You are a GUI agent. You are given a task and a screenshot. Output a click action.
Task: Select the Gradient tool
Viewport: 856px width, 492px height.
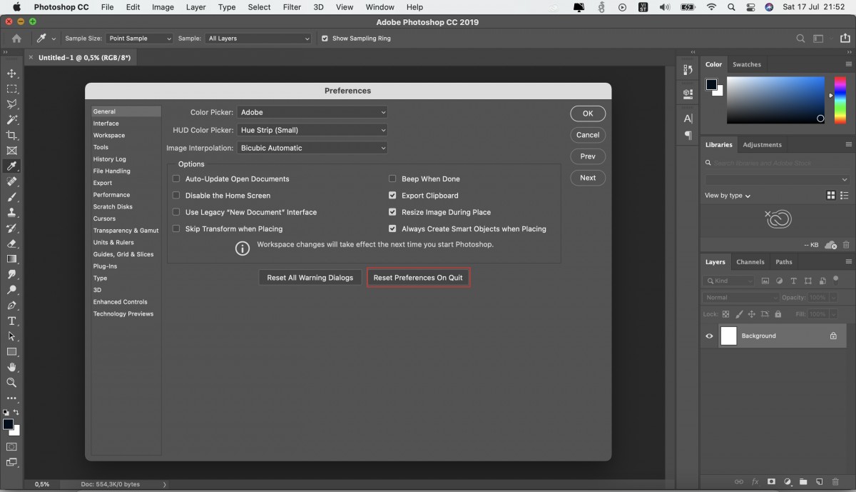[x=11, y=259]
